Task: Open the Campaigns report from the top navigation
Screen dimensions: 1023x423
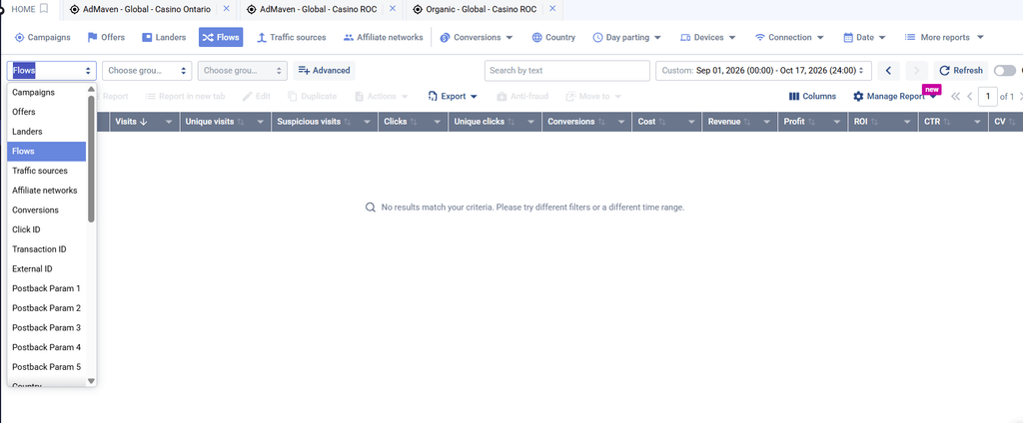Action: point(42,37)
